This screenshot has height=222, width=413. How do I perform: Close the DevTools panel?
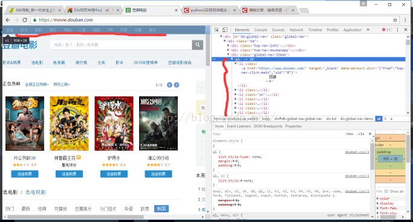[406, 30]
